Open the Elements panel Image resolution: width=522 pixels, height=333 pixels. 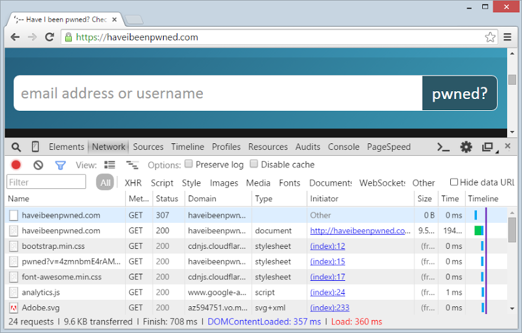(67, 147)
